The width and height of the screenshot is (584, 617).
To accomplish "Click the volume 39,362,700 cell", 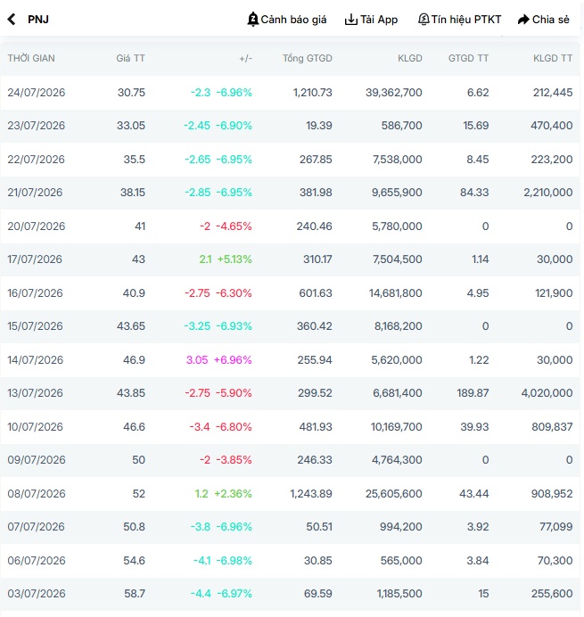I will coord(394,93).
